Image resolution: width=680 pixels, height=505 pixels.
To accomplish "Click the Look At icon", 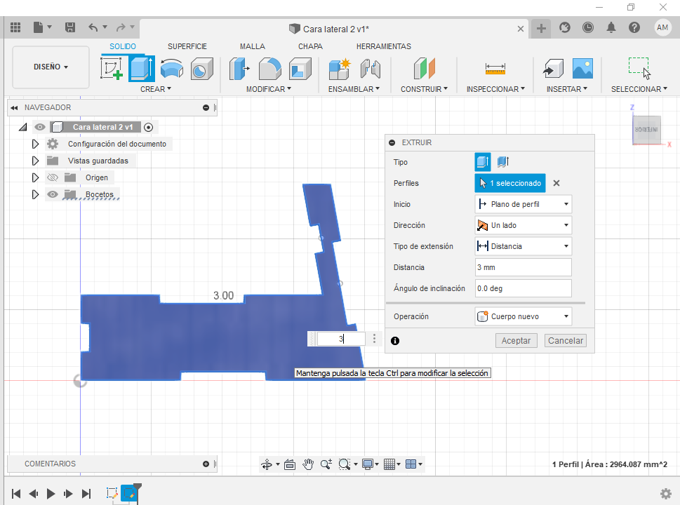I will pos(290,464).
